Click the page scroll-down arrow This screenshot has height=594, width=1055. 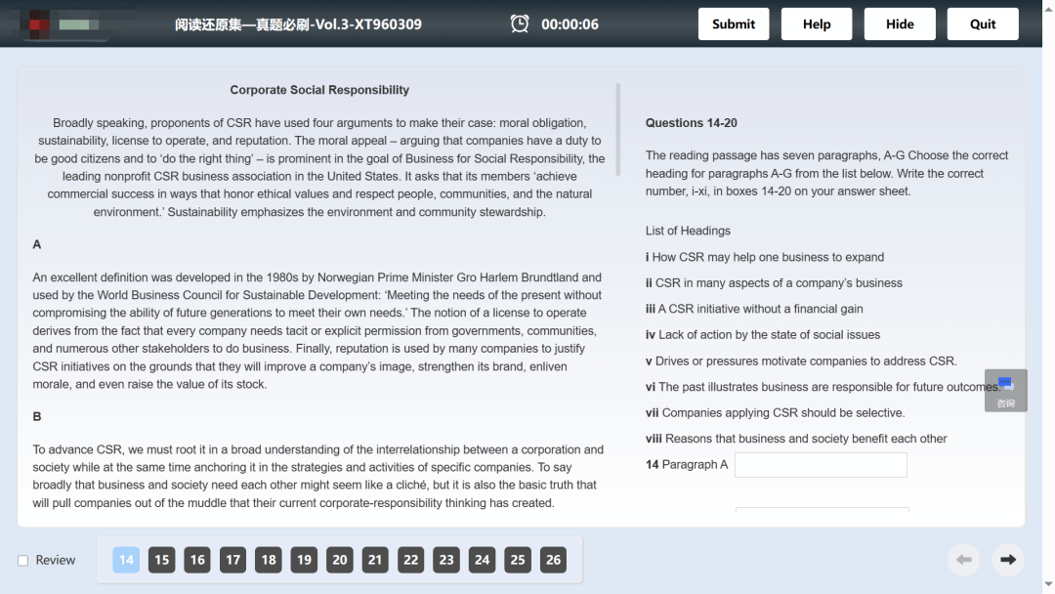click(1048, 584)
